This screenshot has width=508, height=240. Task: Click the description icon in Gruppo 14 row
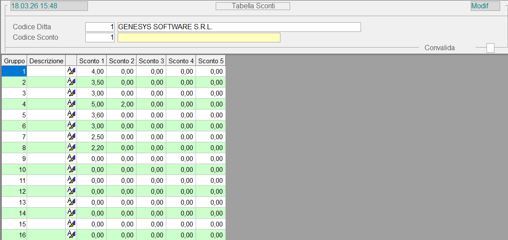tap(71, 213)
